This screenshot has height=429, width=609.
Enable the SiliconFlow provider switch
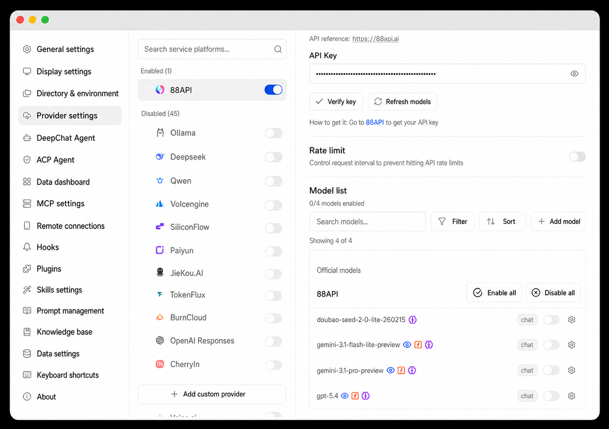point(273,228)
